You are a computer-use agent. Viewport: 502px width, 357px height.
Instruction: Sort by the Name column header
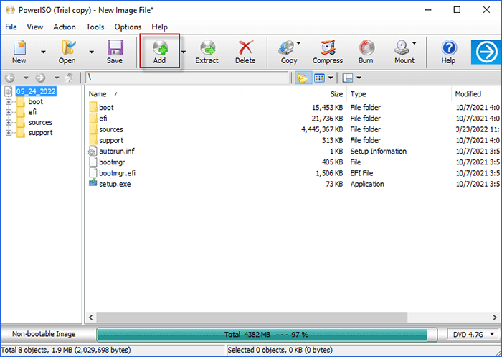[164, 94]
